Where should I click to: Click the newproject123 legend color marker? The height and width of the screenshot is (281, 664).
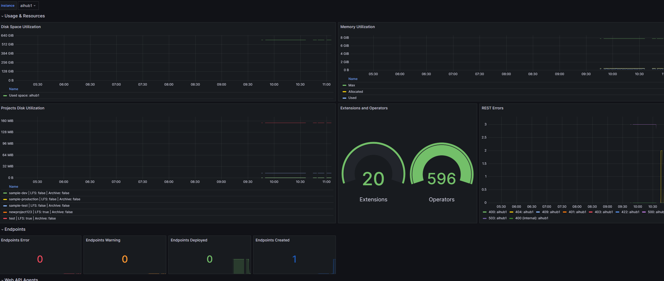click(x=5, y=212)
